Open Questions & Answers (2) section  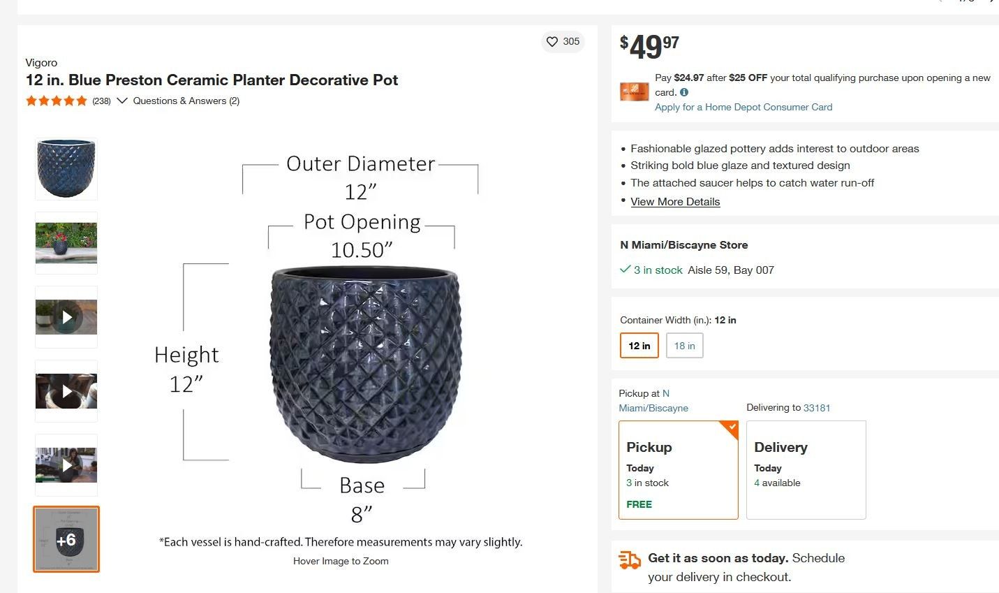pyautogui.click(x=186, y=101)
